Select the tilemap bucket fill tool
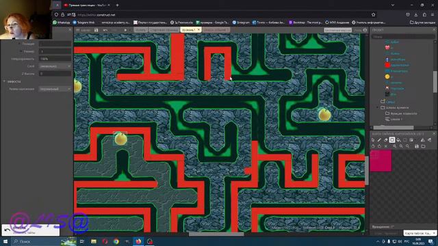This screenshot has height=246, width=438. 398,140
